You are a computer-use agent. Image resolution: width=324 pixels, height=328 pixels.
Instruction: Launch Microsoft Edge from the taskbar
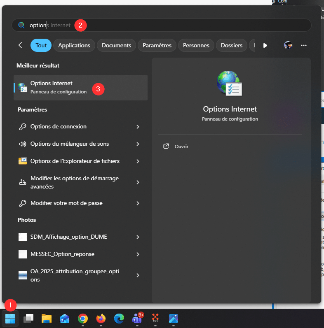[x=119, y=319]
